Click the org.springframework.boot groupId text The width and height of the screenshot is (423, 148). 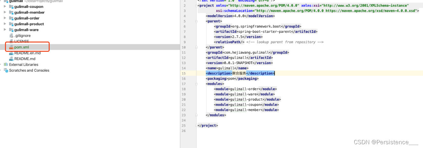(256, 27)
